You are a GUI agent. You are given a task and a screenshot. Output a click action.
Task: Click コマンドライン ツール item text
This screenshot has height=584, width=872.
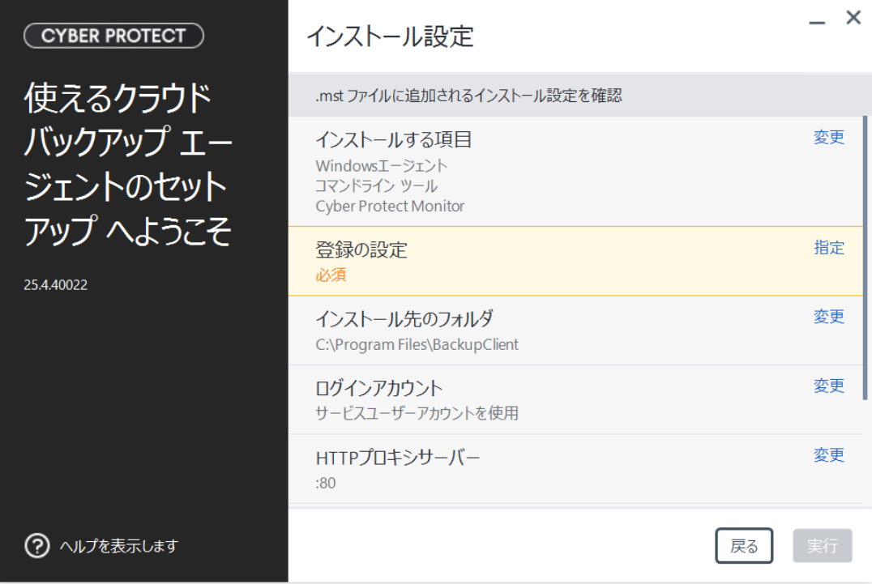click(x=377, y=186)
